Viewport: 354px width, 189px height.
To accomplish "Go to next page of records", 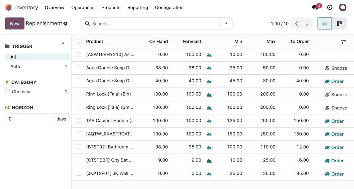I will 307,24.
